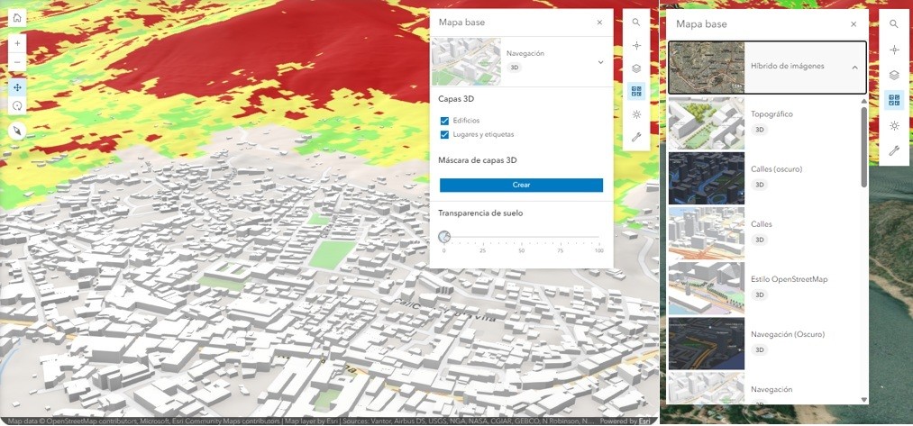Set ground transparency slider to 100 mark
Image resolution: width=913 pixels, height=426 pixels.
[599, 238]
